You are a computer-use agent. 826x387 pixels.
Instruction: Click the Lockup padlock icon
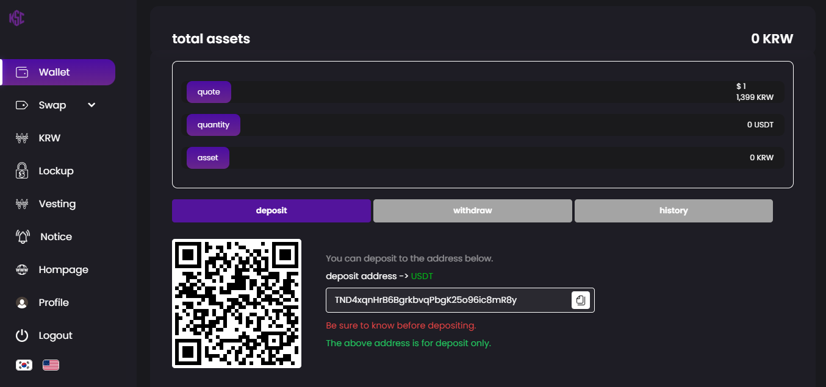[x=22, y=171]
